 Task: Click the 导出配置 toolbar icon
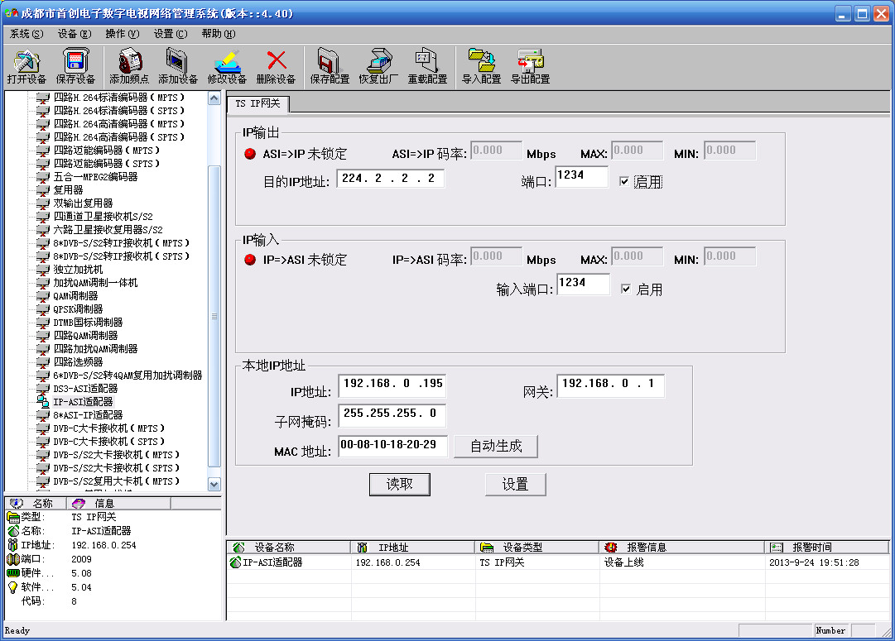(530, 61)
